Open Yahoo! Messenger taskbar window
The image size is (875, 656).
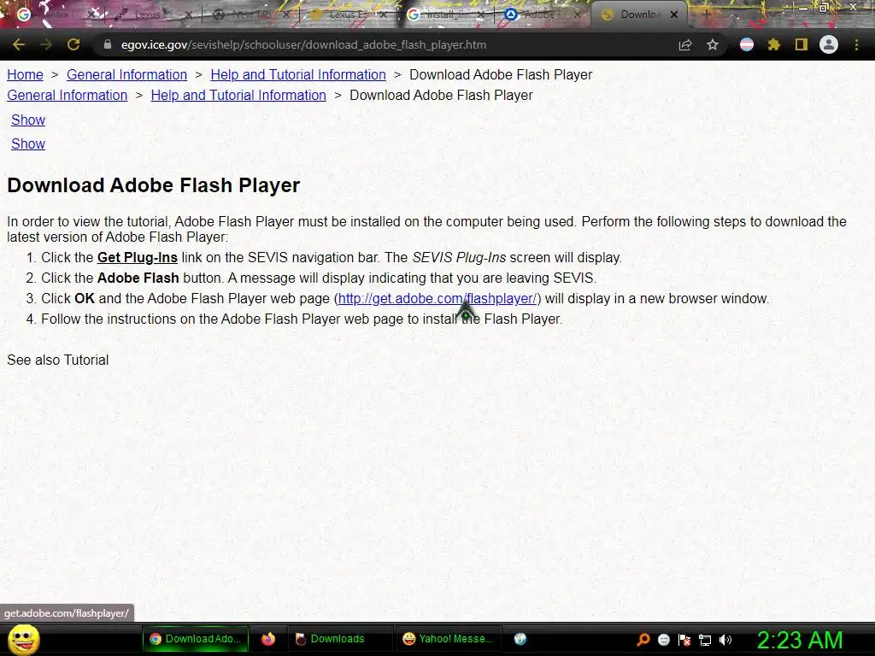(449, 639)
